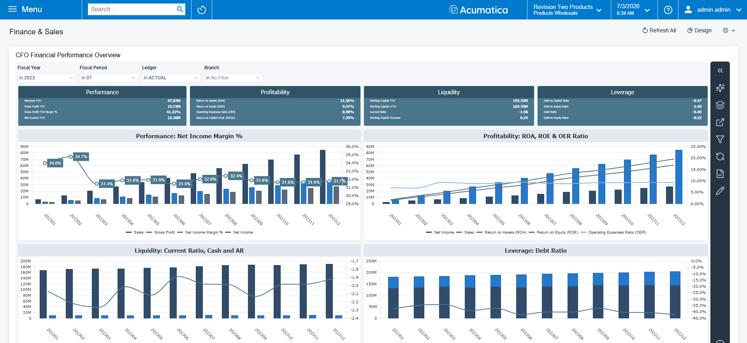Viewport: 747px width, 343px height.
Task: Open the recent history clock icon
Action: point(202,10)
